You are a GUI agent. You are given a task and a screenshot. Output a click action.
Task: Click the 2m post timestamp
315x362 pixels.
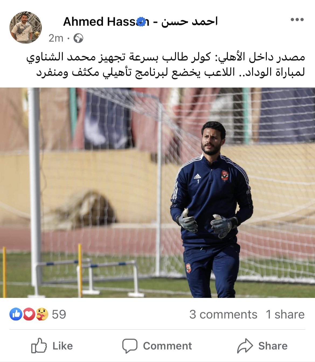click(x=56, y=38)
